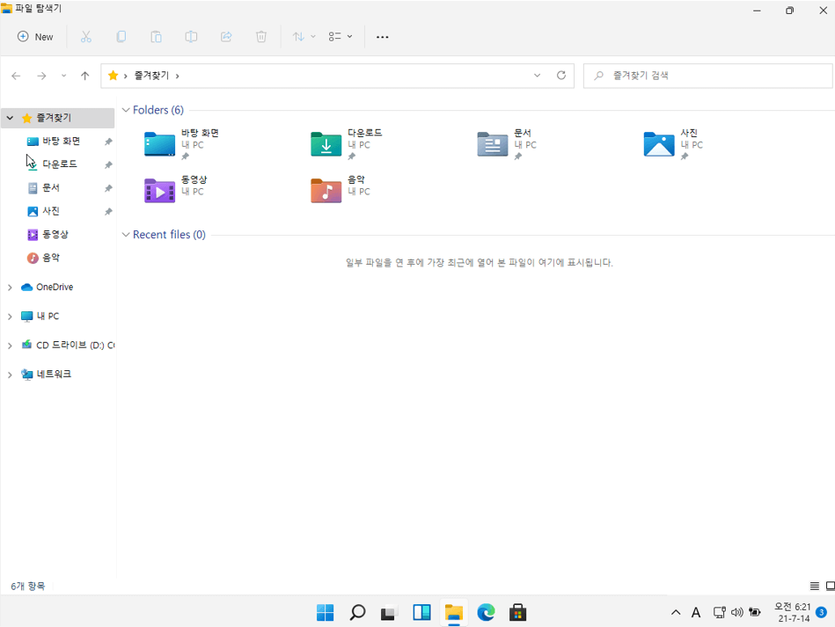Select 다운로드 in navigation pane
The image size is (835, 627).
coord(60,164)
